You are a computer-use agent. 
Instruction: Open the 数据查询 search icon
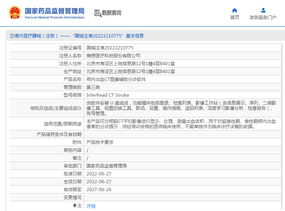click(98, 13)
